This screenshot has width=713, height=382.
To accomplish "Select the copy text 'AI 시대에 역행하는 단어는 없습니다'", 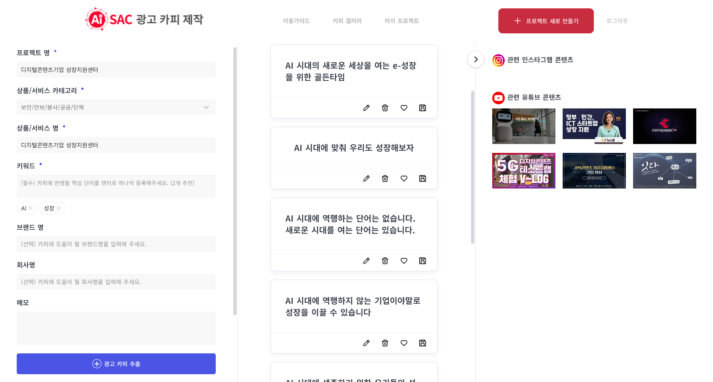I will (x=350, y=224).
